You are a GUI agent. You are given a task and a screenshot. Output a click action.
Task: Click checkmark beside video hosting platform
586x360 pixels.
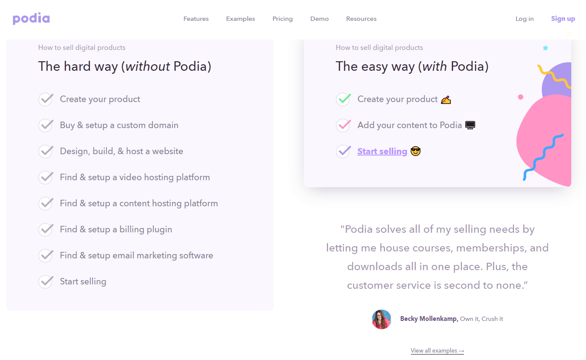pos(46,177)
